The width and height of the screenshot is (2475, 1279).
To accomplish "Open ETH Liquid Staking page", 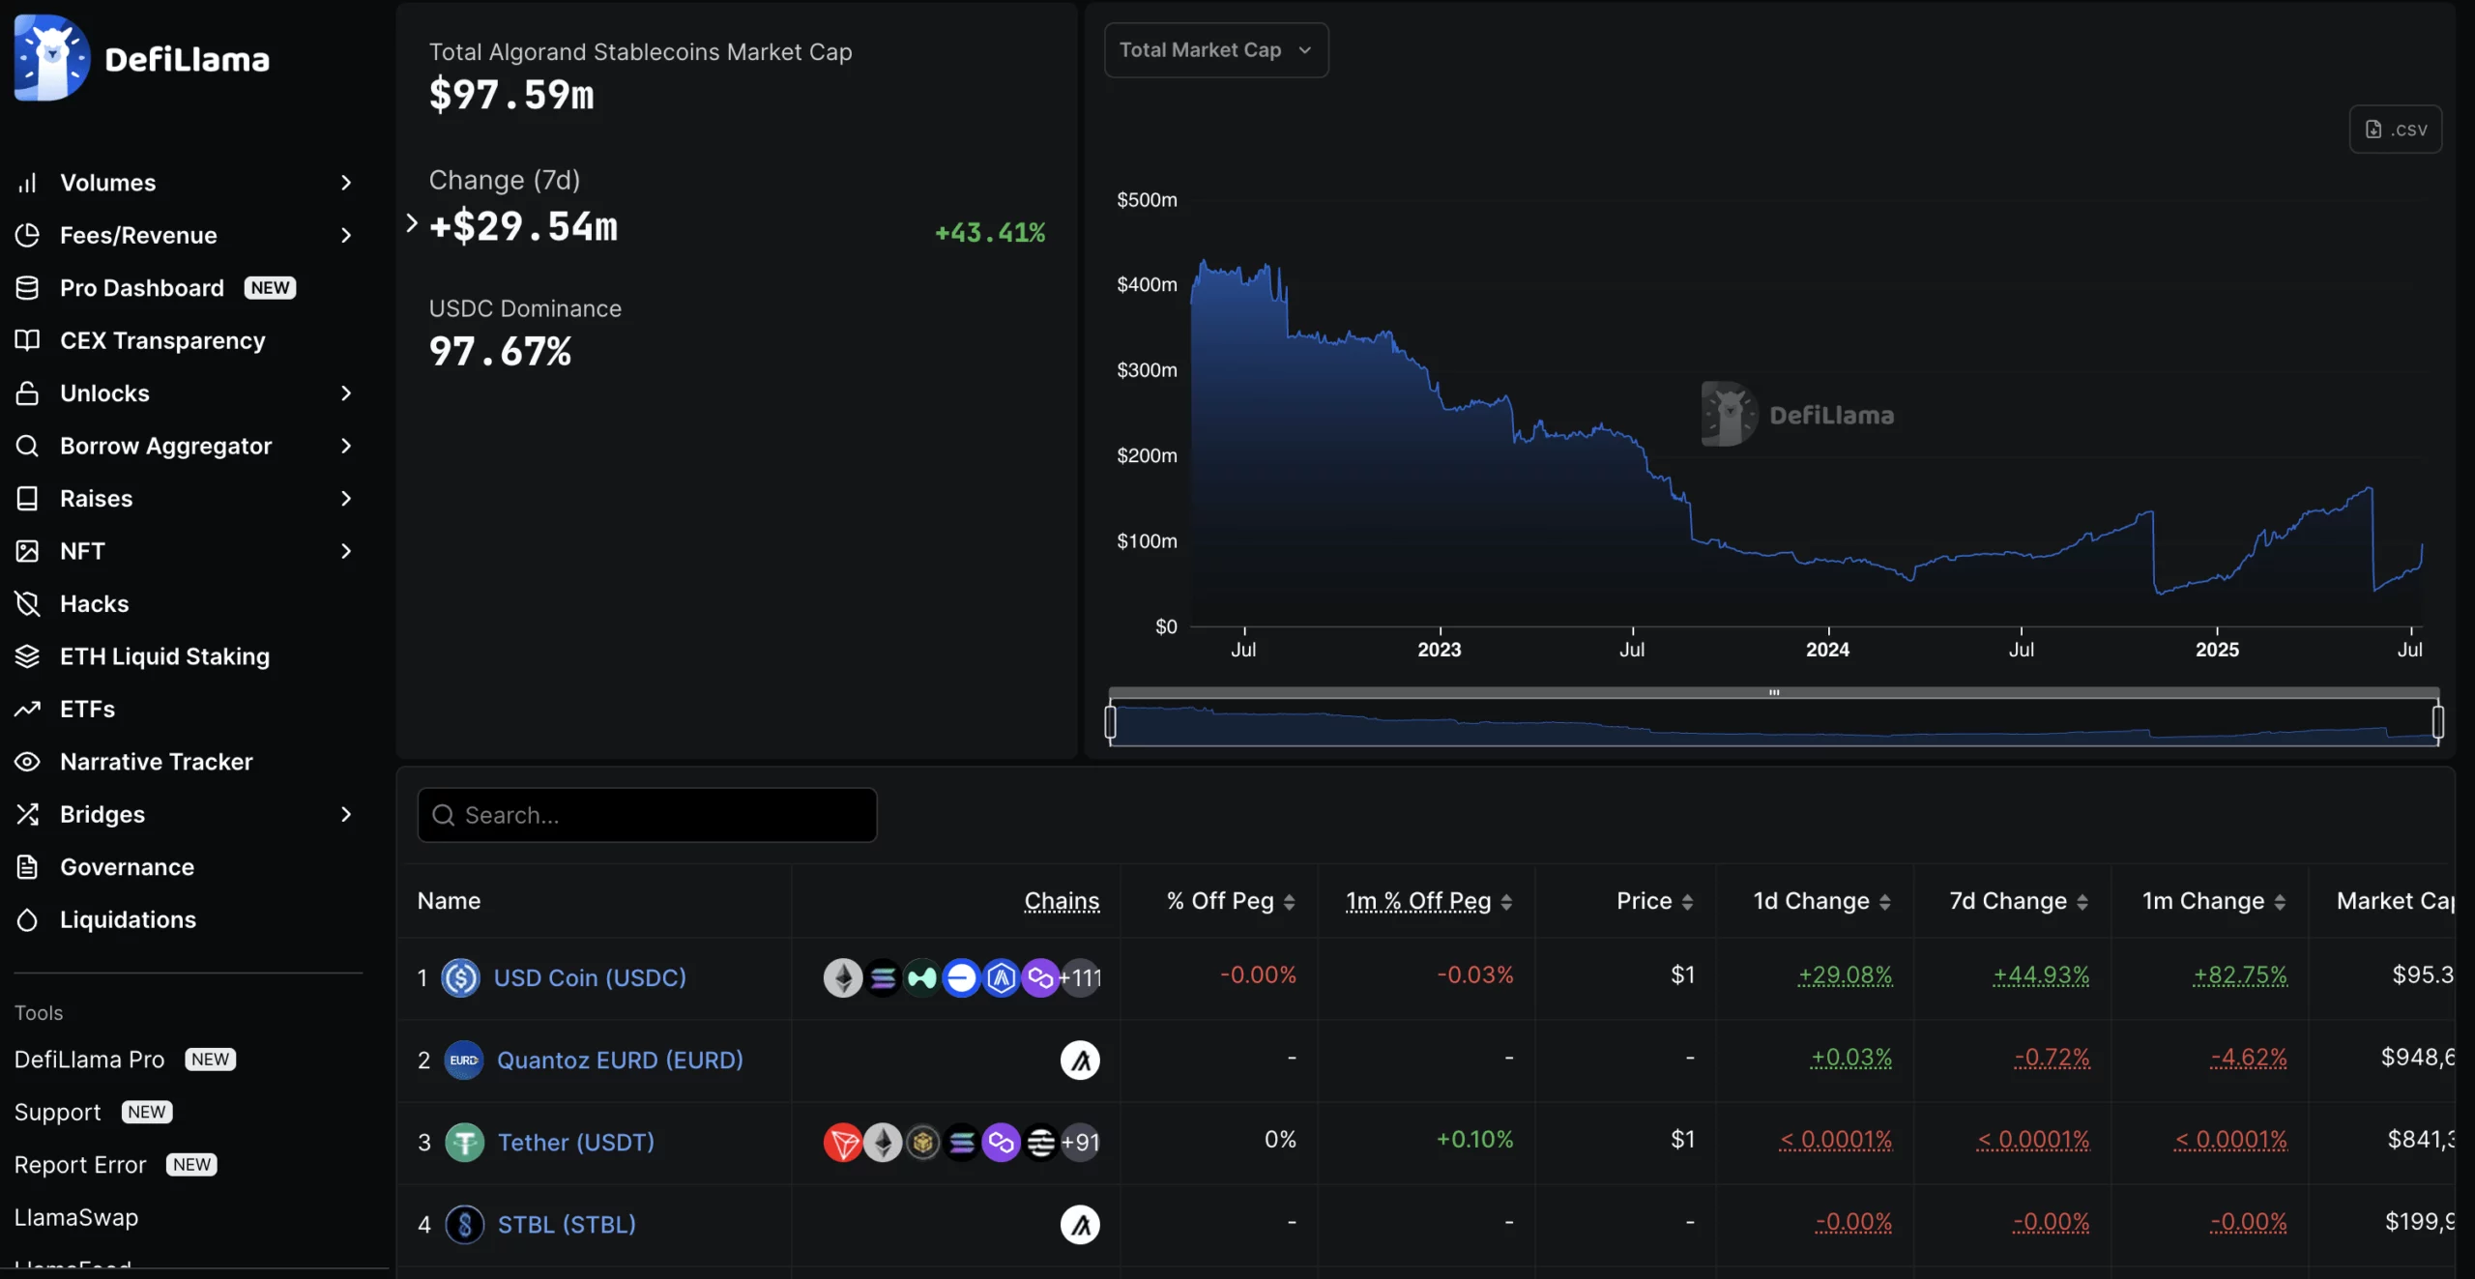I will [x=164, y=656].
